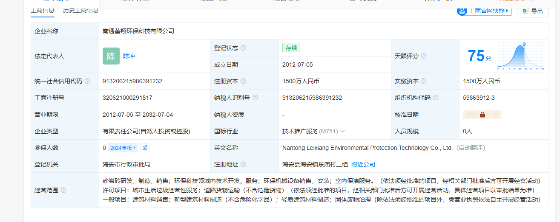The width and height of the screenshot is (560, 222).
Task: Open help icon beside 纳税人识别号
Action: (255, 98)
